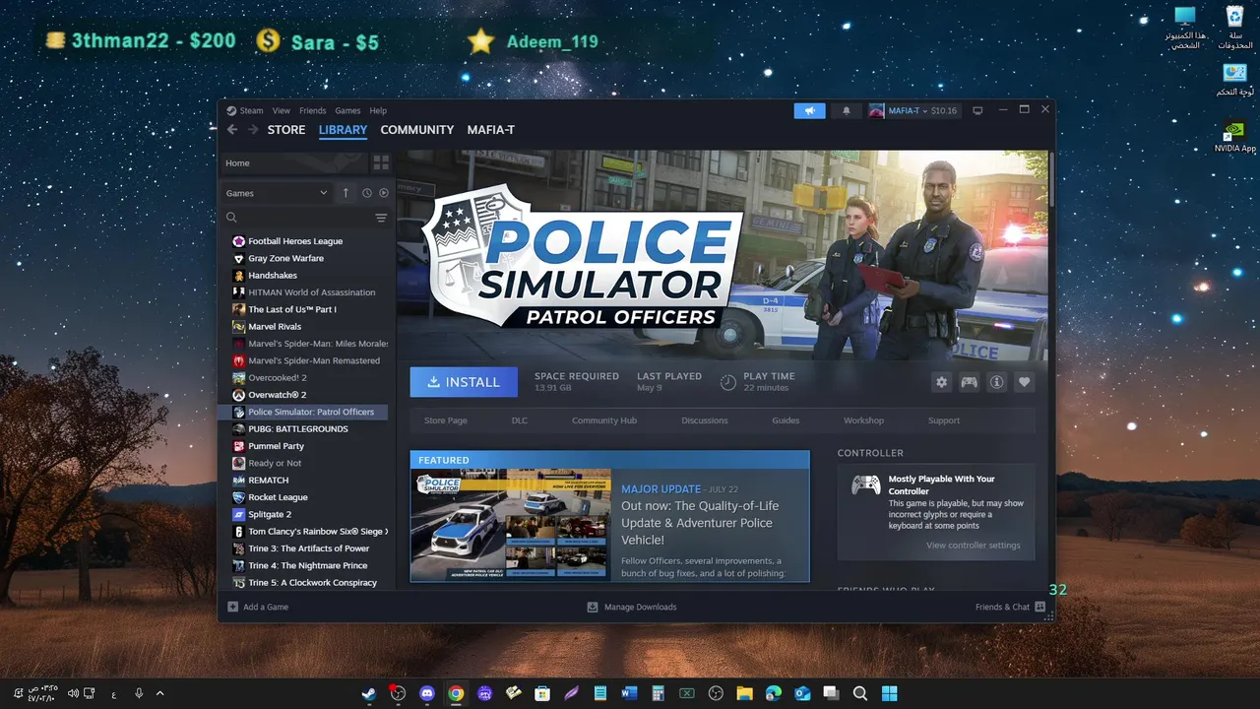Add game to favorites heart icon

pos(1025,382)
